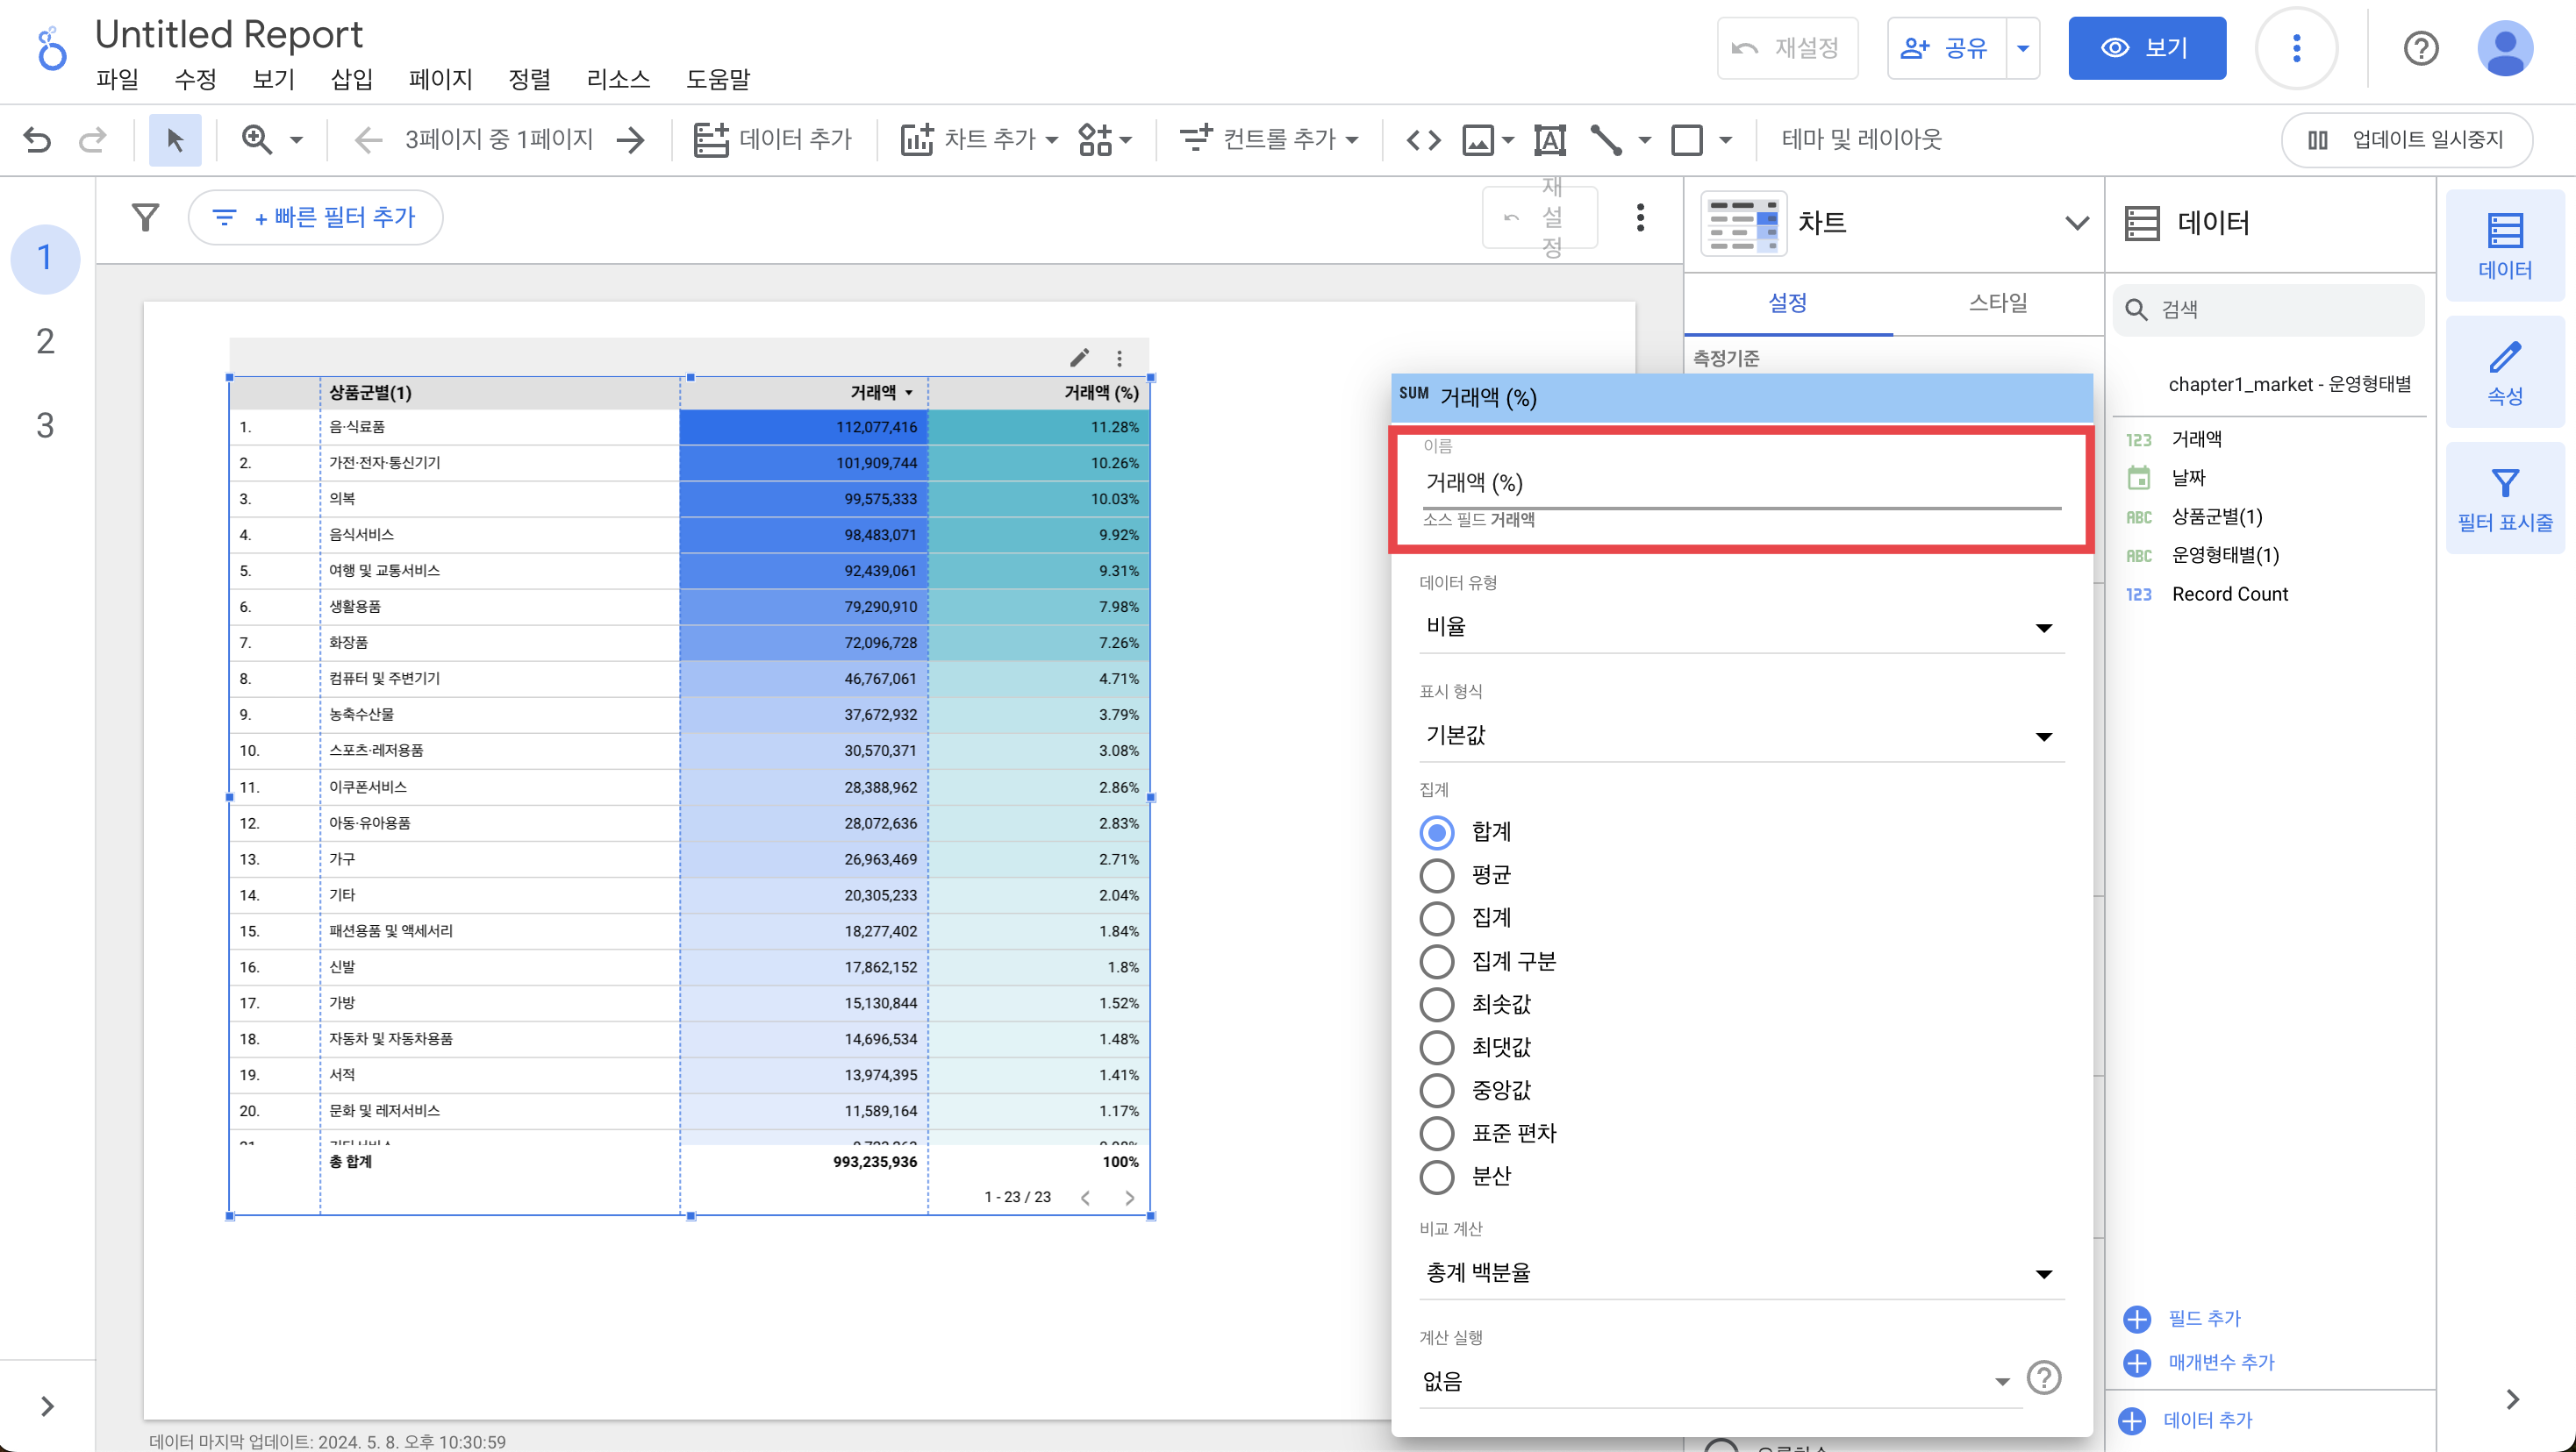Image resolution: width=2576 pixels, height=1452 pixels.
Task: Click the undo arrow icon
Action: coord(37,140)
